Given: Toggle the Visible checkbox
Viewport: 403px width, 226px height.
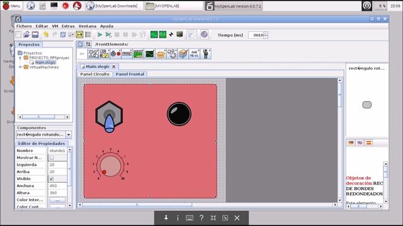Looking at the screenshot, I should [52, 178].
